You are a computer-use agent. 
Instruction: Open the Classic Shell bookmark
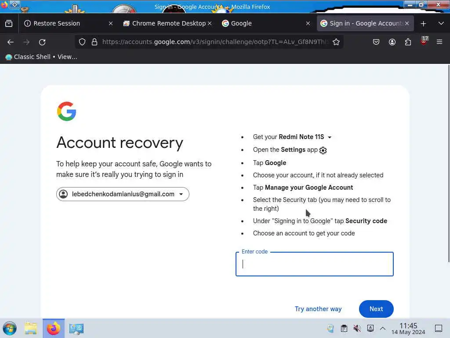(x=42, y=57)
